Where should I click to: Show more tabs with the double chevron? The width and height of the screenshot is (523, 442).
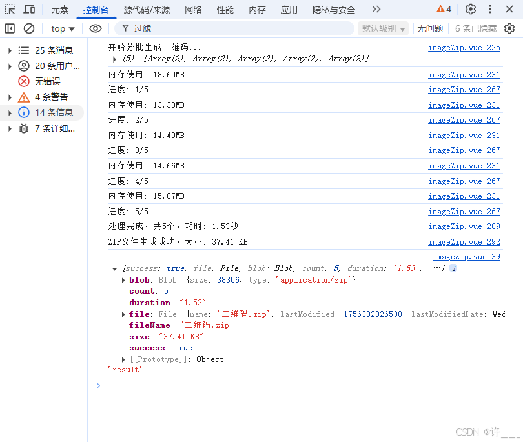[x=376, y=9]
